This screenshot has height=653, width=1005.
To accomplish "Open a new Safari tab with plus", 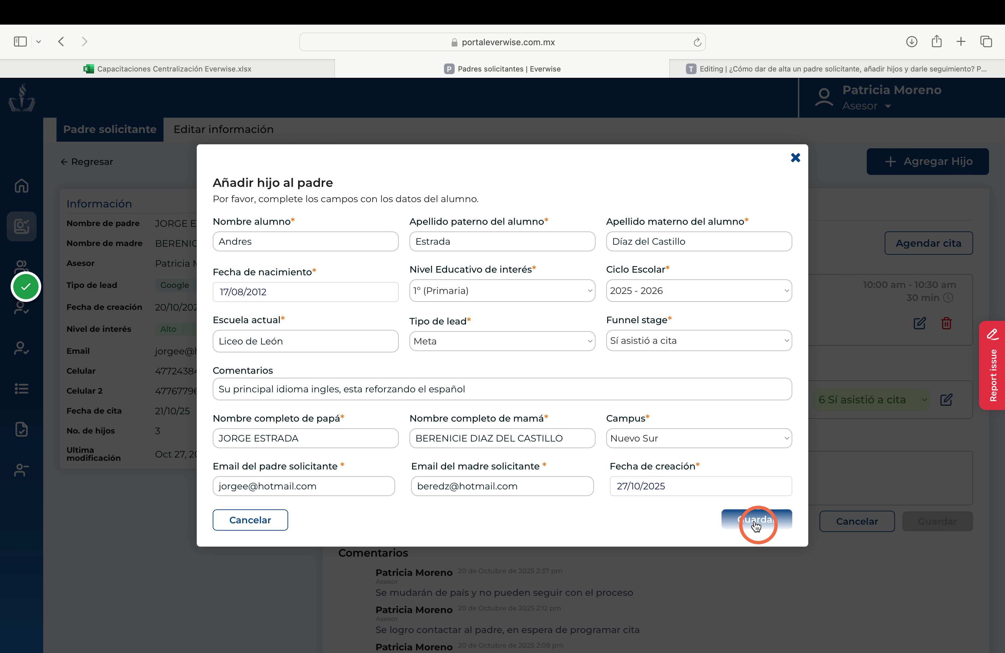I will pos(961,41).
